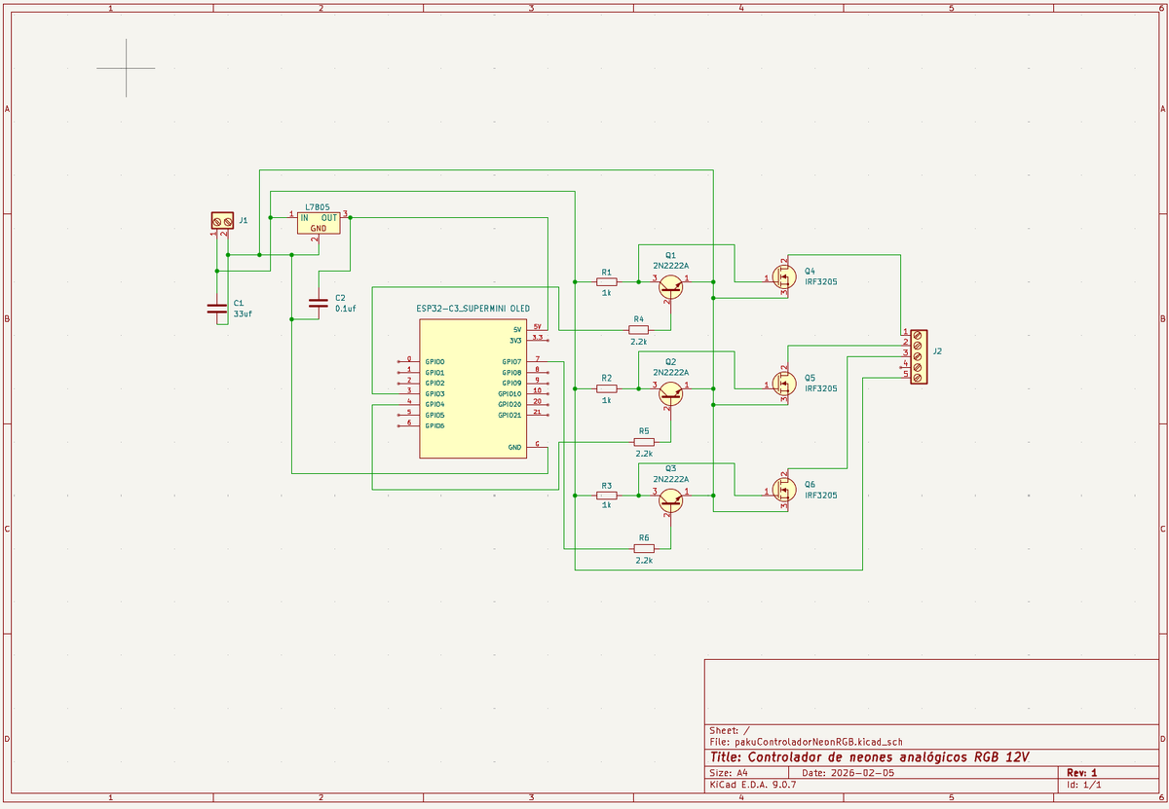Image resolution: width=1169 pixels, height=809 pixels.
Task: Select the J1 two-pin screw terminal symbol
Action: click(x=222, y=223)
